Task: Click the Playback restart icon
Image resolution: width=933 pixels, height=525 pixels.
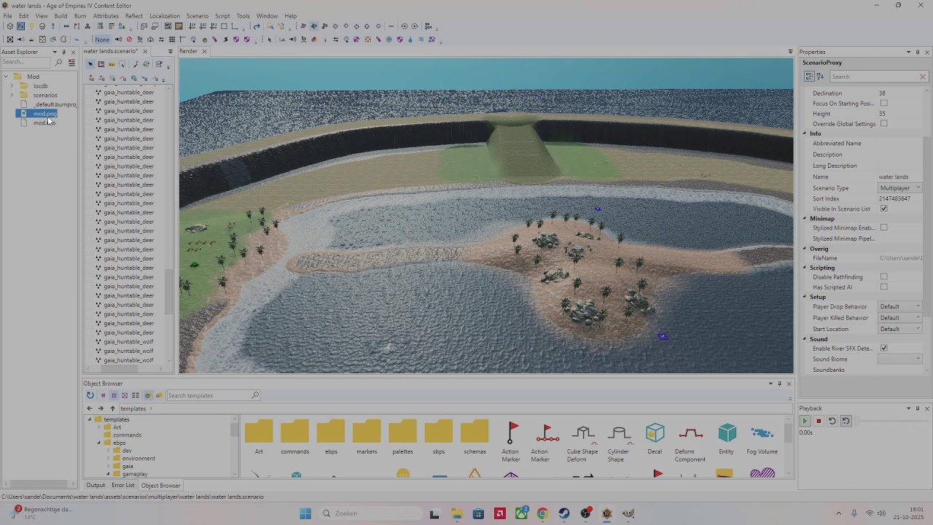Action: (x=832, y=421)
